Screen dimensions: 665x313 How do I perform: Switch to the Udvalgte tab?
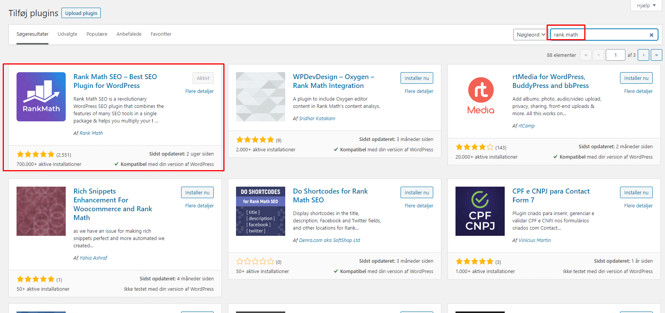click(67, 34)
